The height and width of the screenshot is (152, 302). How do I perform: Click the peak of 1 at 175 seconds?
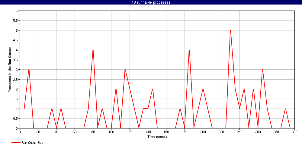(x=180, y=109)
